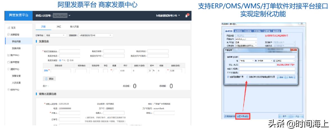Open the b商家测试账号146 account menu
333x132 pixels.
coord(168,15)
